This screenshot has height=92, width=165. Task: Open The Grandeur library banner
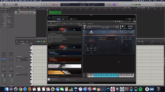[65, 72]
